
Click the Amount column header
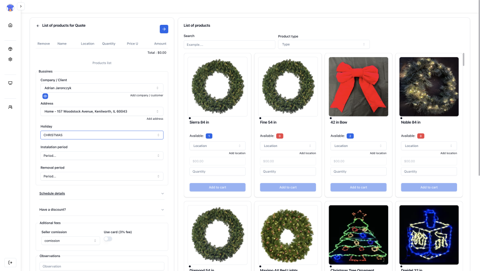point(160,44)
